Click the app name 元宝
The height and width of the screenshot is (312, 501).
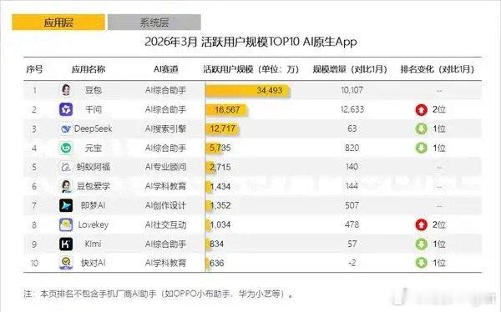[94, 148]
